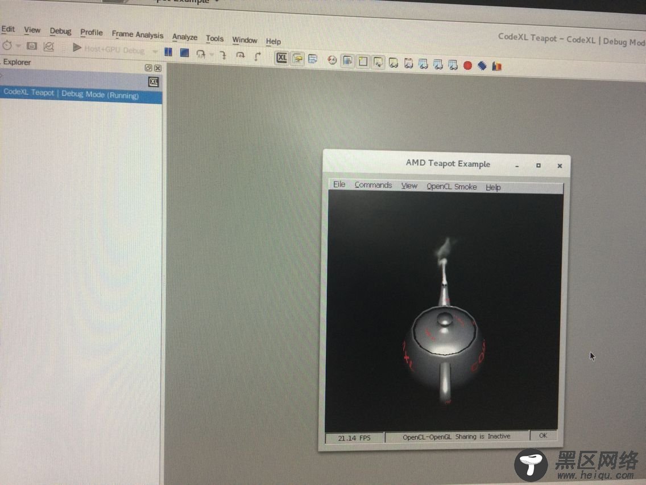Maximize the AMD Teapot Example window
This screenshot has width=646, height=485.
tap(538, 166)
